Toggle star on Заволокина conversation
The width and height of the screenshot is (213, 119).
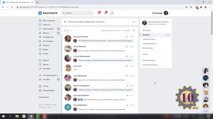click(x=126, y=56)
